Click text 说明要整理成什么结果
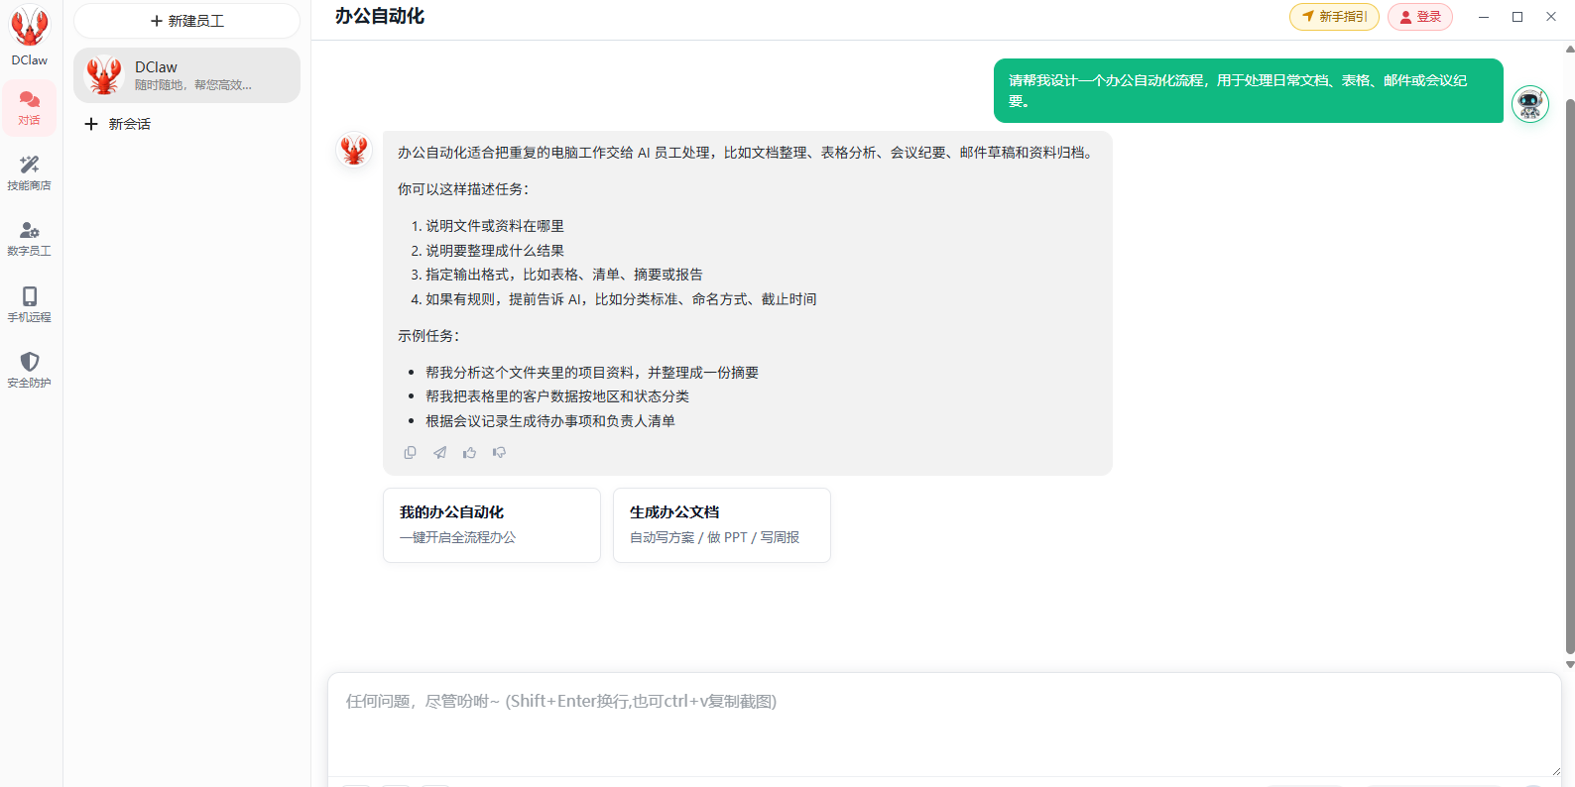The width and height of the screenshot is (1575, 787). click(x=495, y=251)
